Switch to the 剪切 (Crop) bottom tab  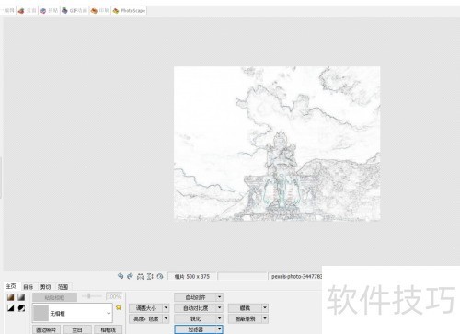tap(46, 287)
